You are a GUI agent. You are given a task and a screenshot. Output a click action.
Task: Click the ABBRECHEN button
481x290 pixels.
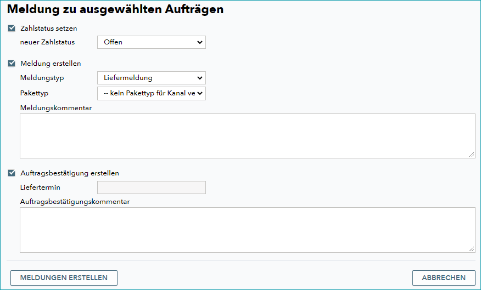[x=444, y=278]
